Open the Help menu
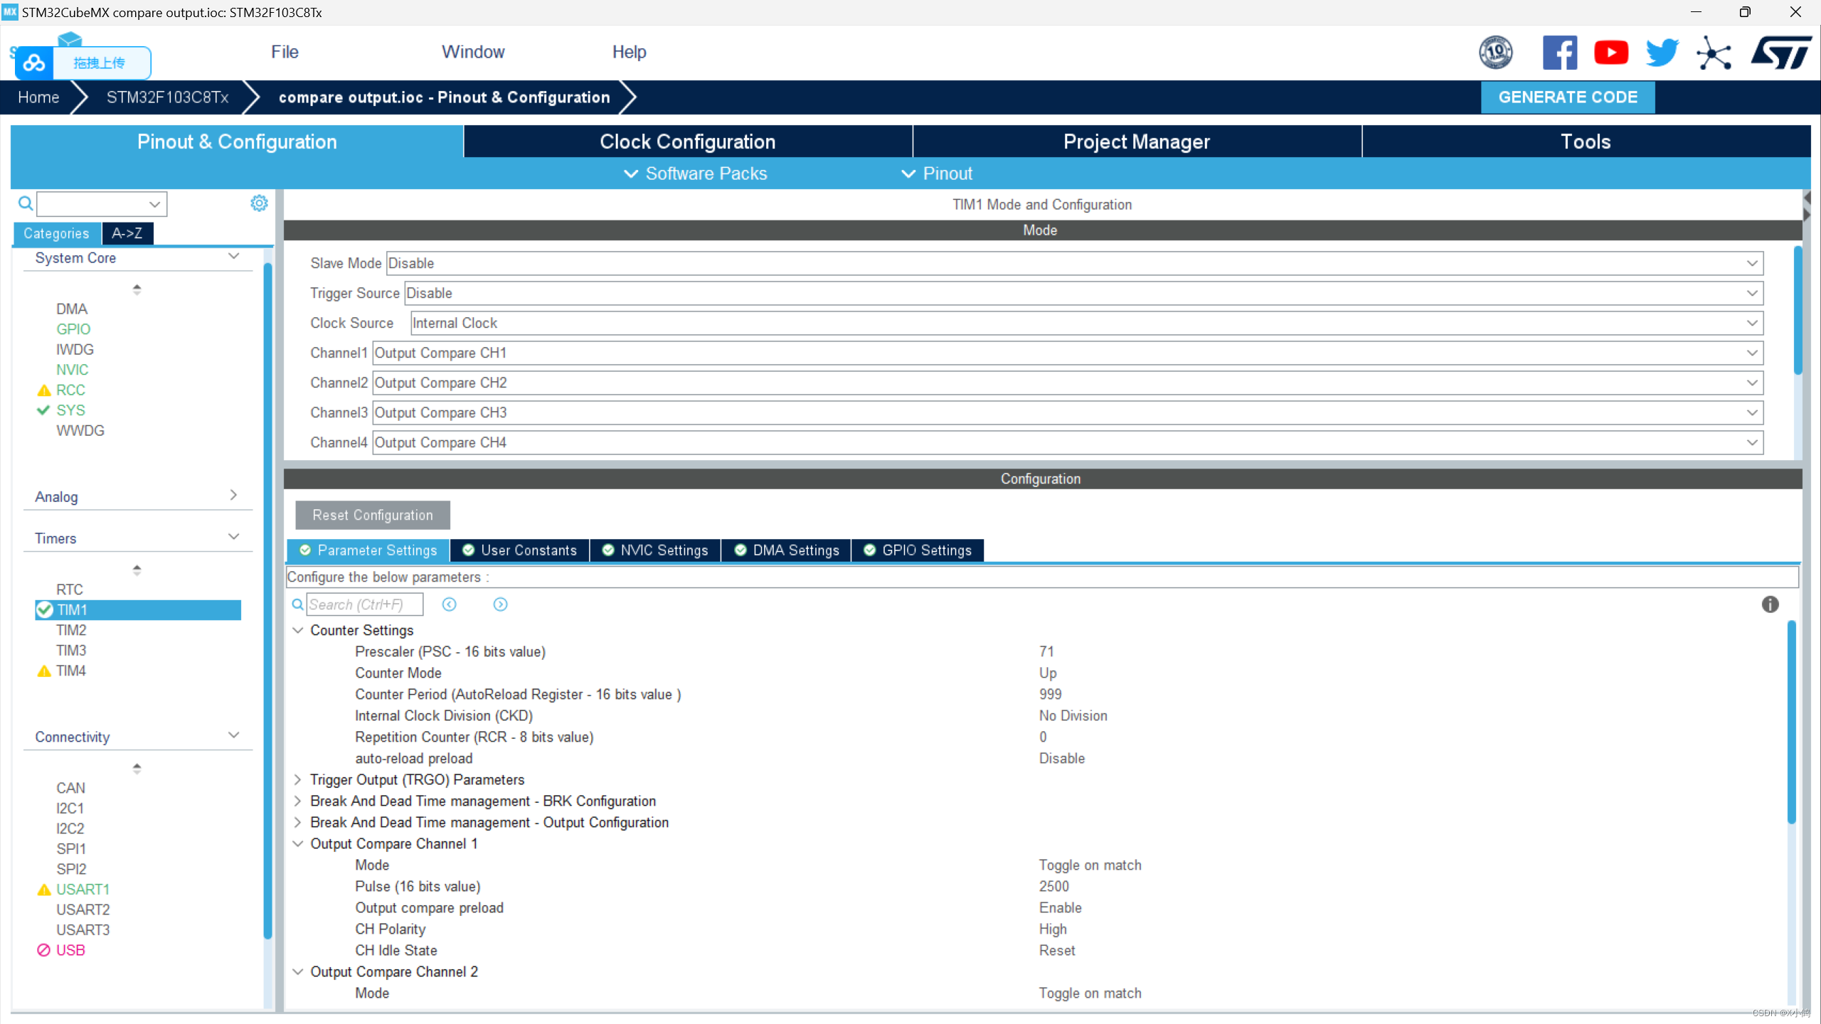 pyautogui.click(x=629, y=52)
